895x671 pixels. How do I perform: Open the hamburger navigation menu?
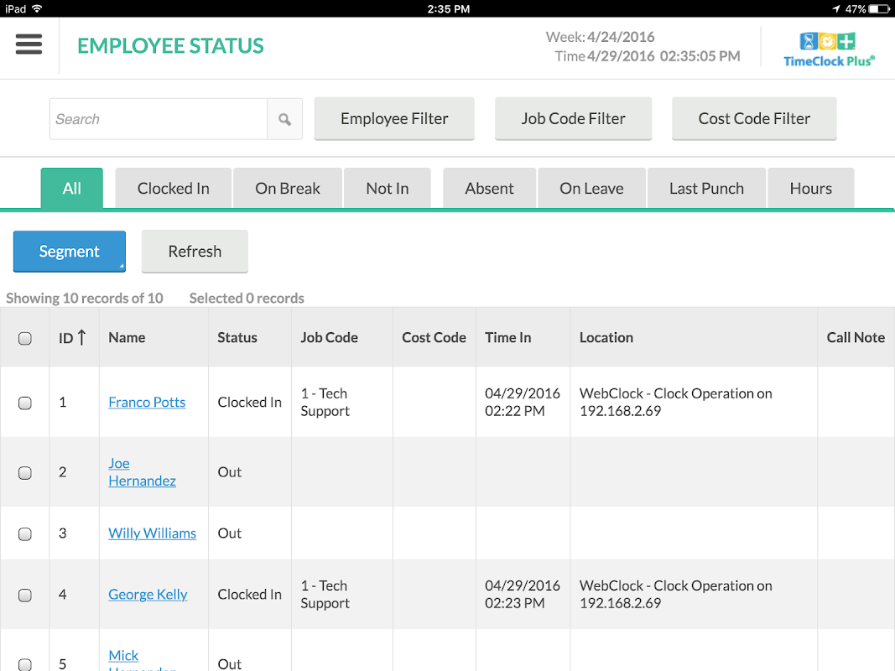(x=29, y=44)
